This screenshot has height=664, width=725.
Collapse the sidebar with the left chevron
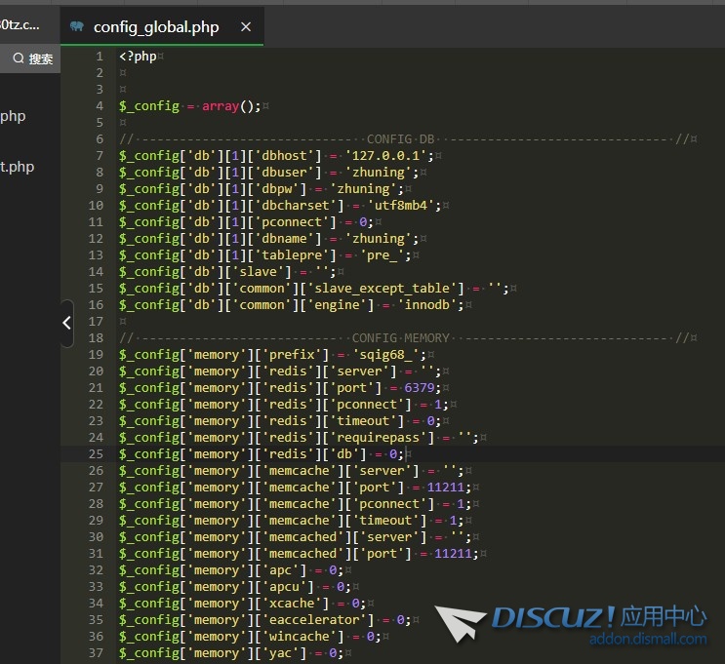point(66,322)
